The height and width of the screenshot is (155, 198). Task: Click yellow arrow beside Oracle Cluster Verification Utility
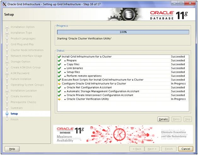pos(59,99)
